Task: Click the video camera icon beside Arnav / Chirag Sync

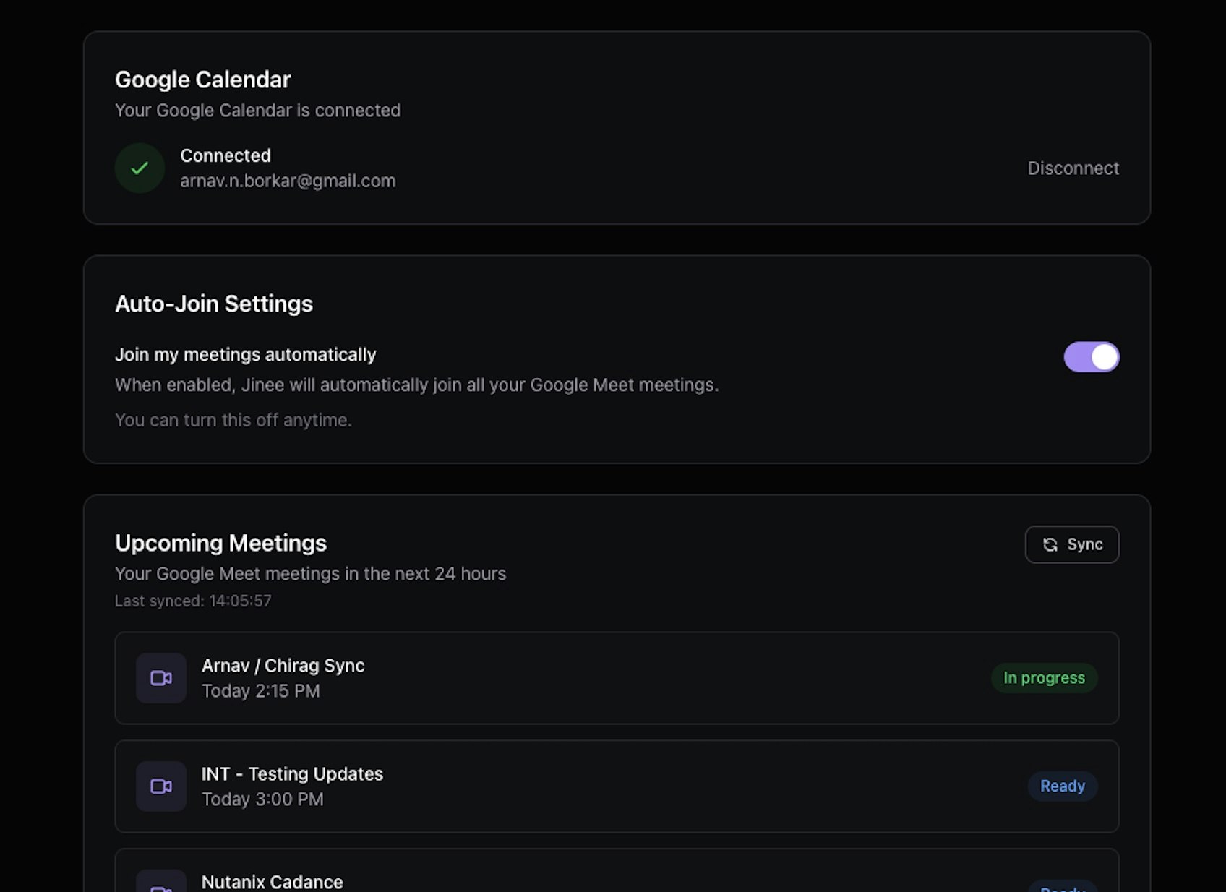Action: (160, 678)
